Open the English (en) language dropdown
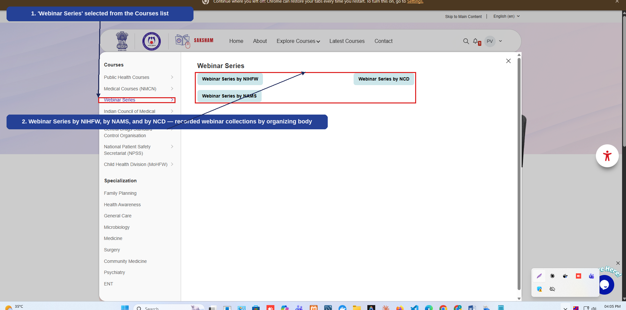The width and height of the screenshot is (626, 310). (506, 16)
